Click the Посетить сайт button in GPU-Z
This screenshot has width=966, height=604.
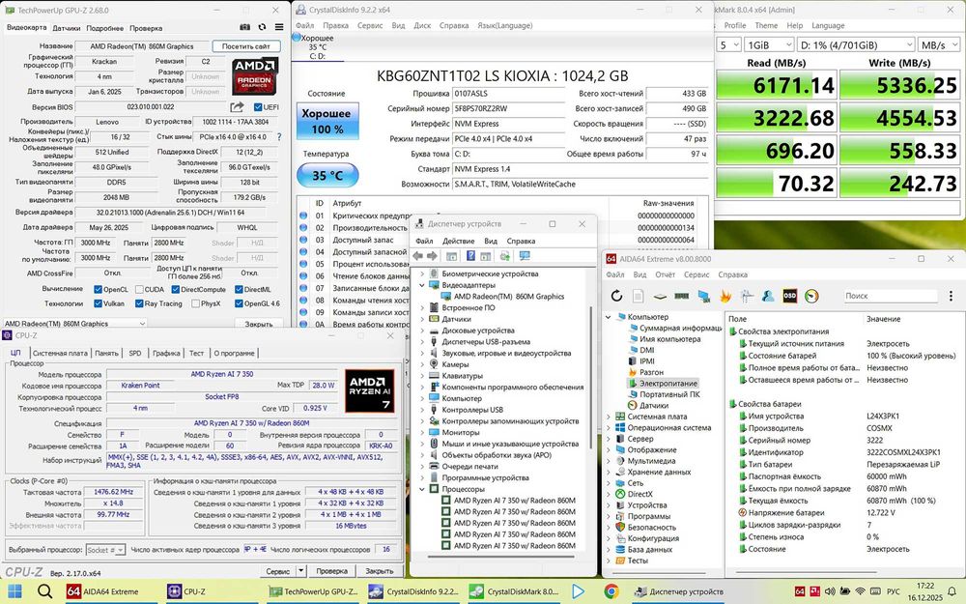(246, 46)
